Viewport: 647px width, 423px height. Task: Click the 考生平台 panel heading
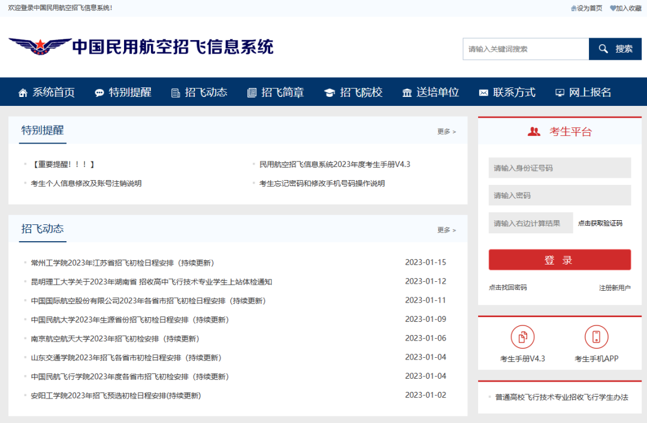pos(570,132)
